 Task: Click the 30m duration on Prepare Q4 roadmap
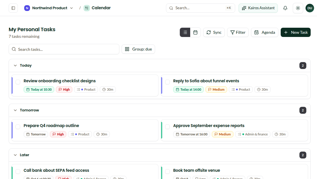pyautogui.click(x=102, y=134)
